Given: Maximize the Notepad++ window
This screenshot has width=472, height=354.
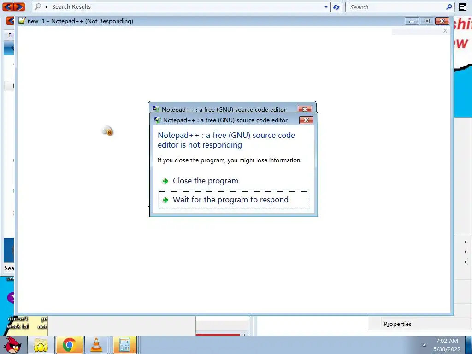Looking at the screenshot, I should coord(427,21).
